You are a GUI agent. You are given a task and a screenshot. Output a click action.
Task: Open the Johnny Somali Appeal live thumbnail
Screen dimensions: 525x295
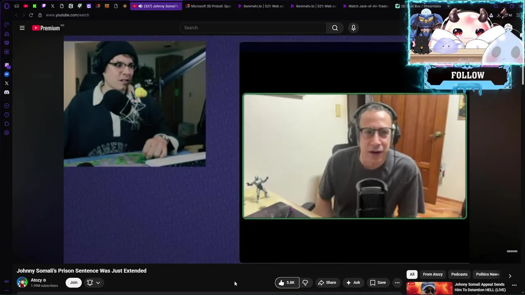(x=429, y=288)
